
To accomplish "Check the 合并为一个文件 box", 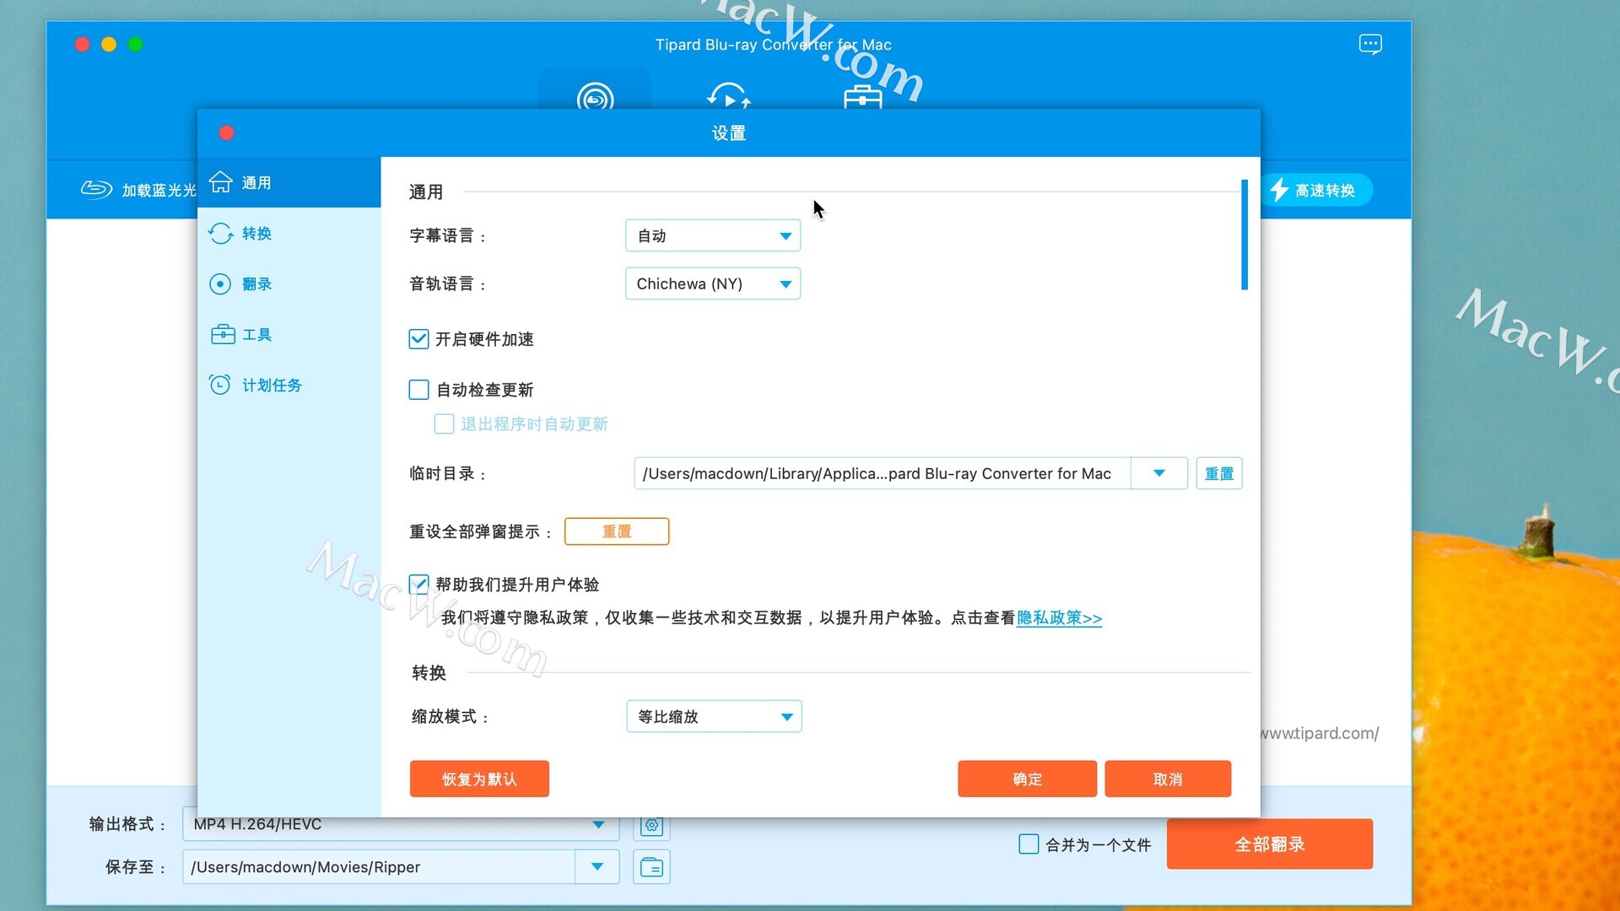I will (1029, 844).
